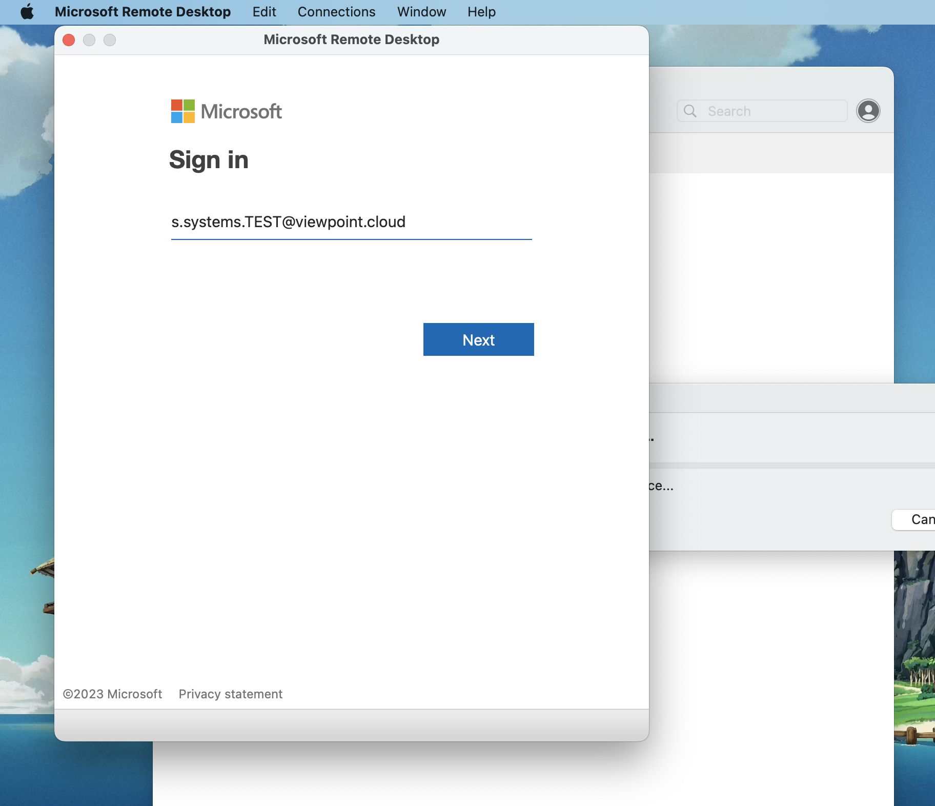935x806 pixels.
Task: Focus the email sign-in input field
Action: coord(352,222)
